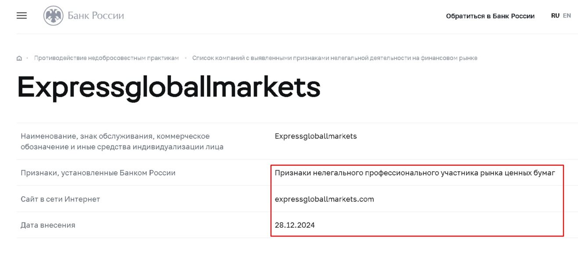Open the site menu via the three lines icon

[21, 15]
